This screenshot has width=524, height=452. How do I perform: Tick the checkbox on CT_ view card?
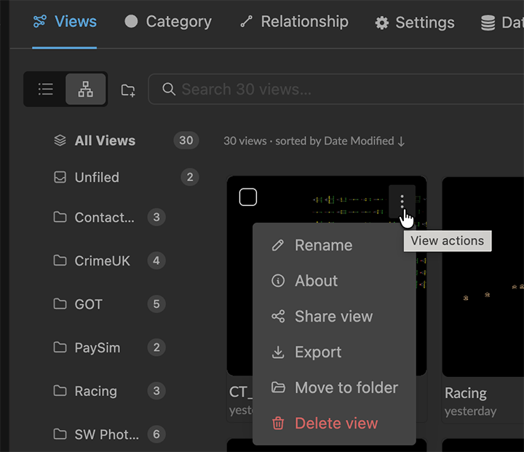[x=248, y=197]
